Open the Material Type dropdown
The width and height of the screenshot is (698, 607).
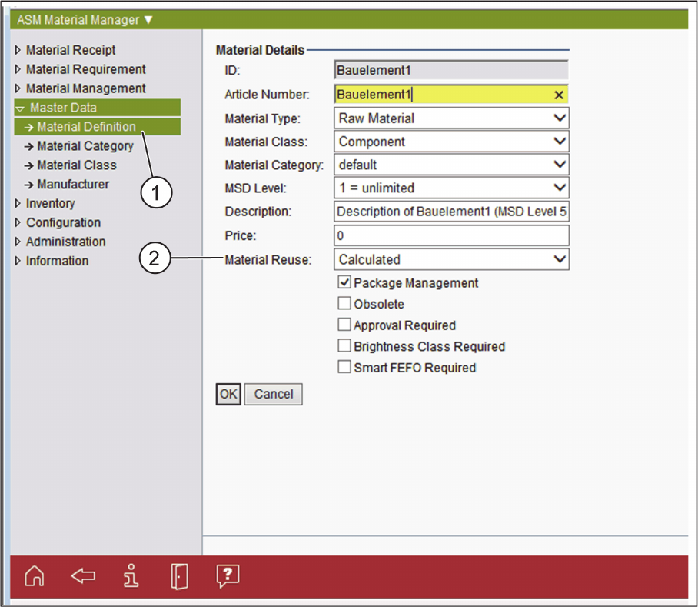451,118
